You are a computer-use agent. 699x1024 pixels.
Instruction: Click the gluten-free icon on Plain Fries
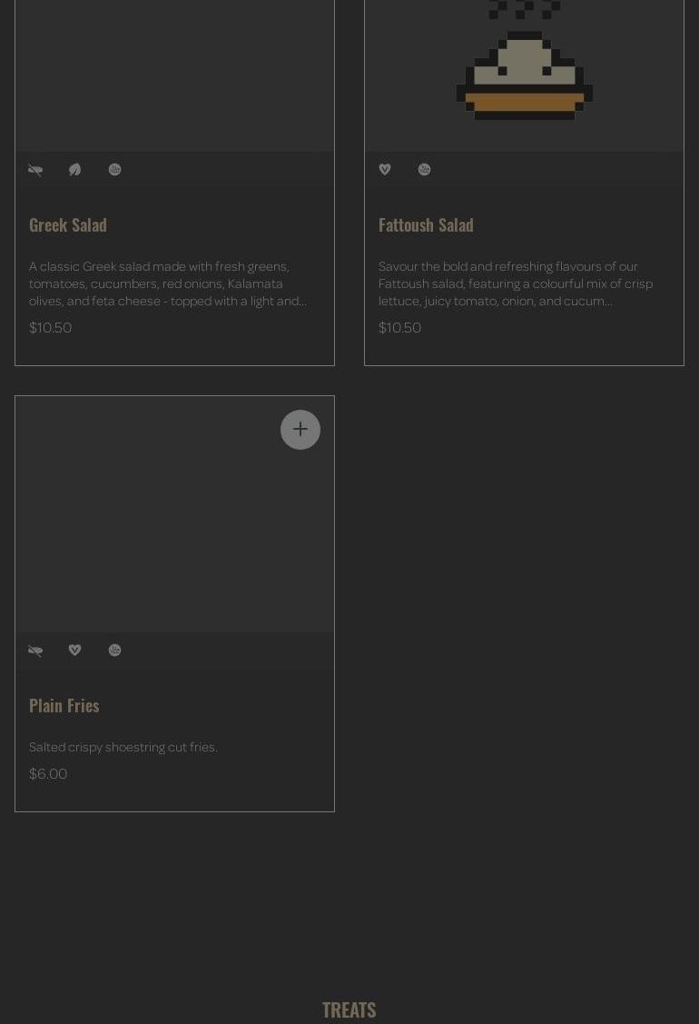click(x=35, y=651)
